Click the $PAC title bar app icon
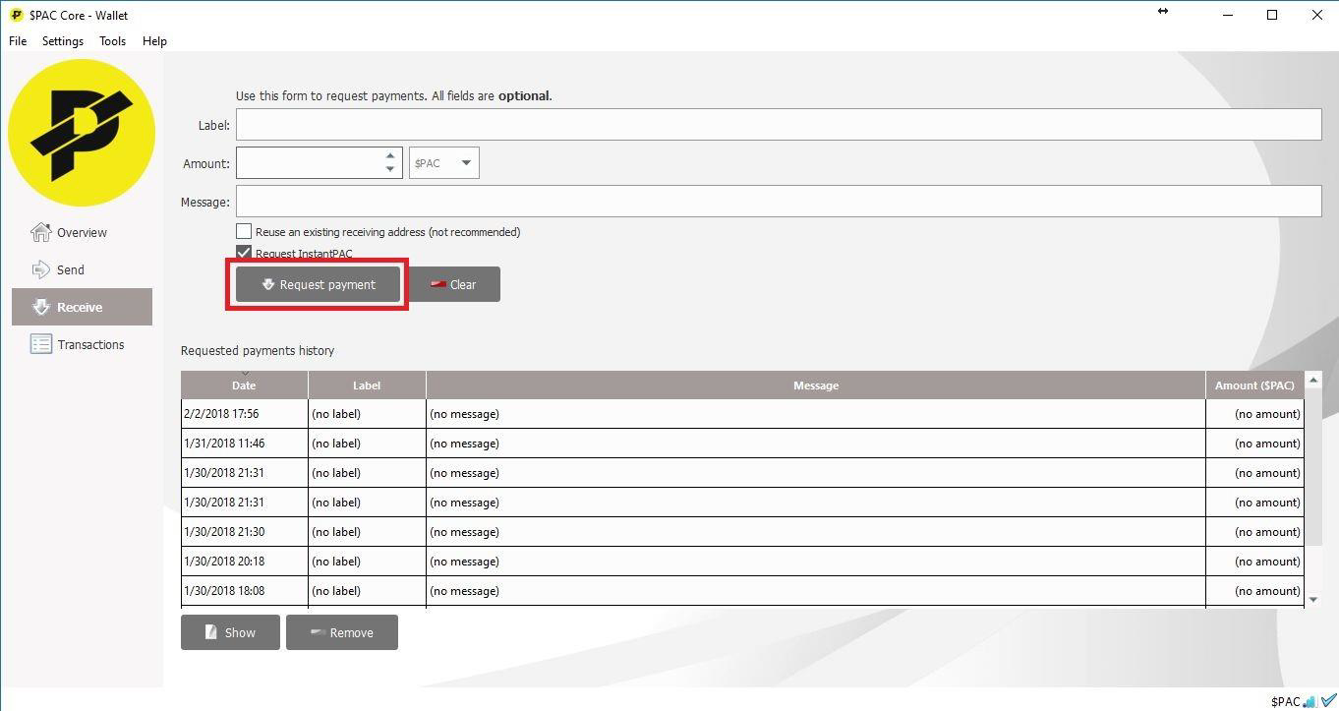Screen dimensions: 1339x711 [x=16, y=15]
